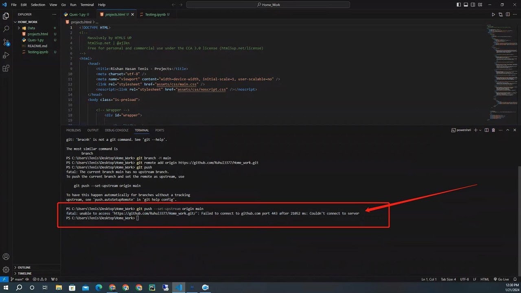Expand the OUTLINE section
The width and height of the screenshot is (521, 293).
(x=37, y=267)
